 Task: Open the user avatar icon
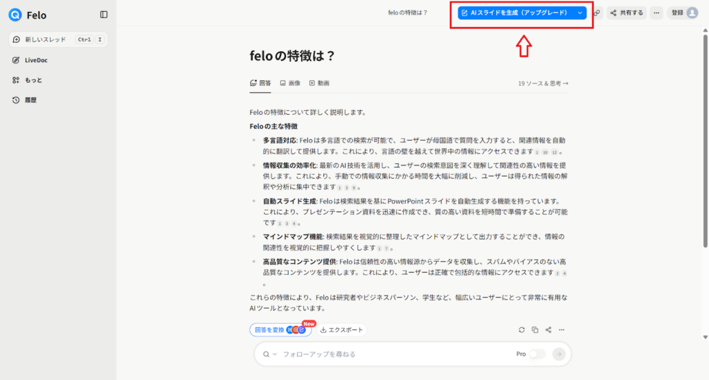point(692,12)
